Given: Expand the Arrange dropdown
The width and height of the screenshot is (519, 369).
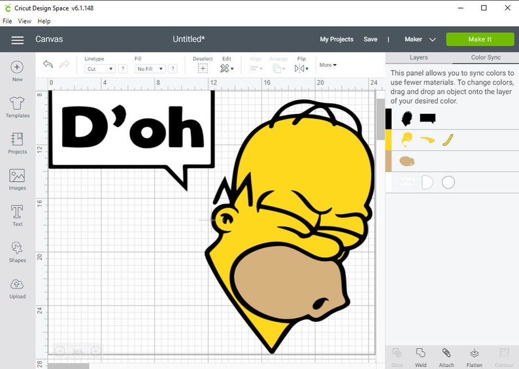Looking at the screenshot, I should coord(278,69).
